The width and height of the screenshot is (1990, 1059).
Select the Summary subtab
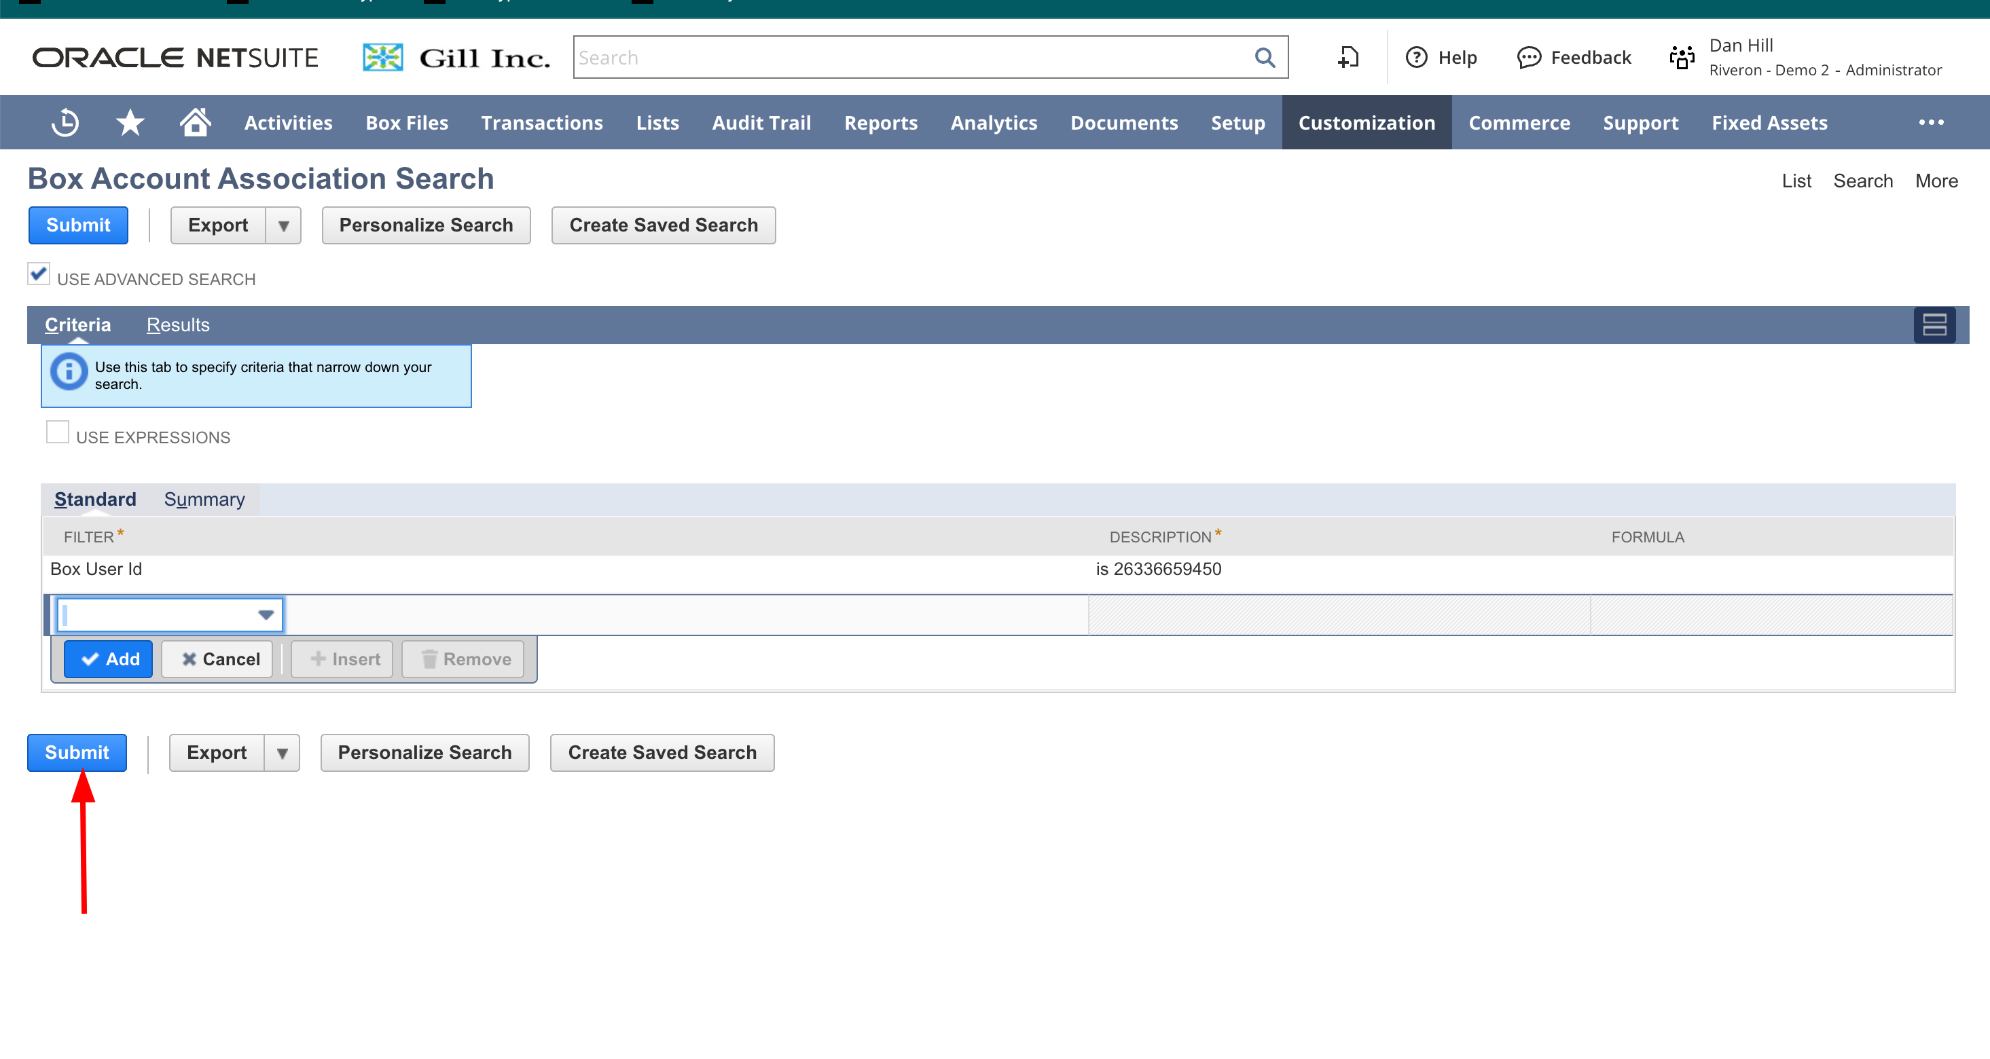tap(204, 500)
